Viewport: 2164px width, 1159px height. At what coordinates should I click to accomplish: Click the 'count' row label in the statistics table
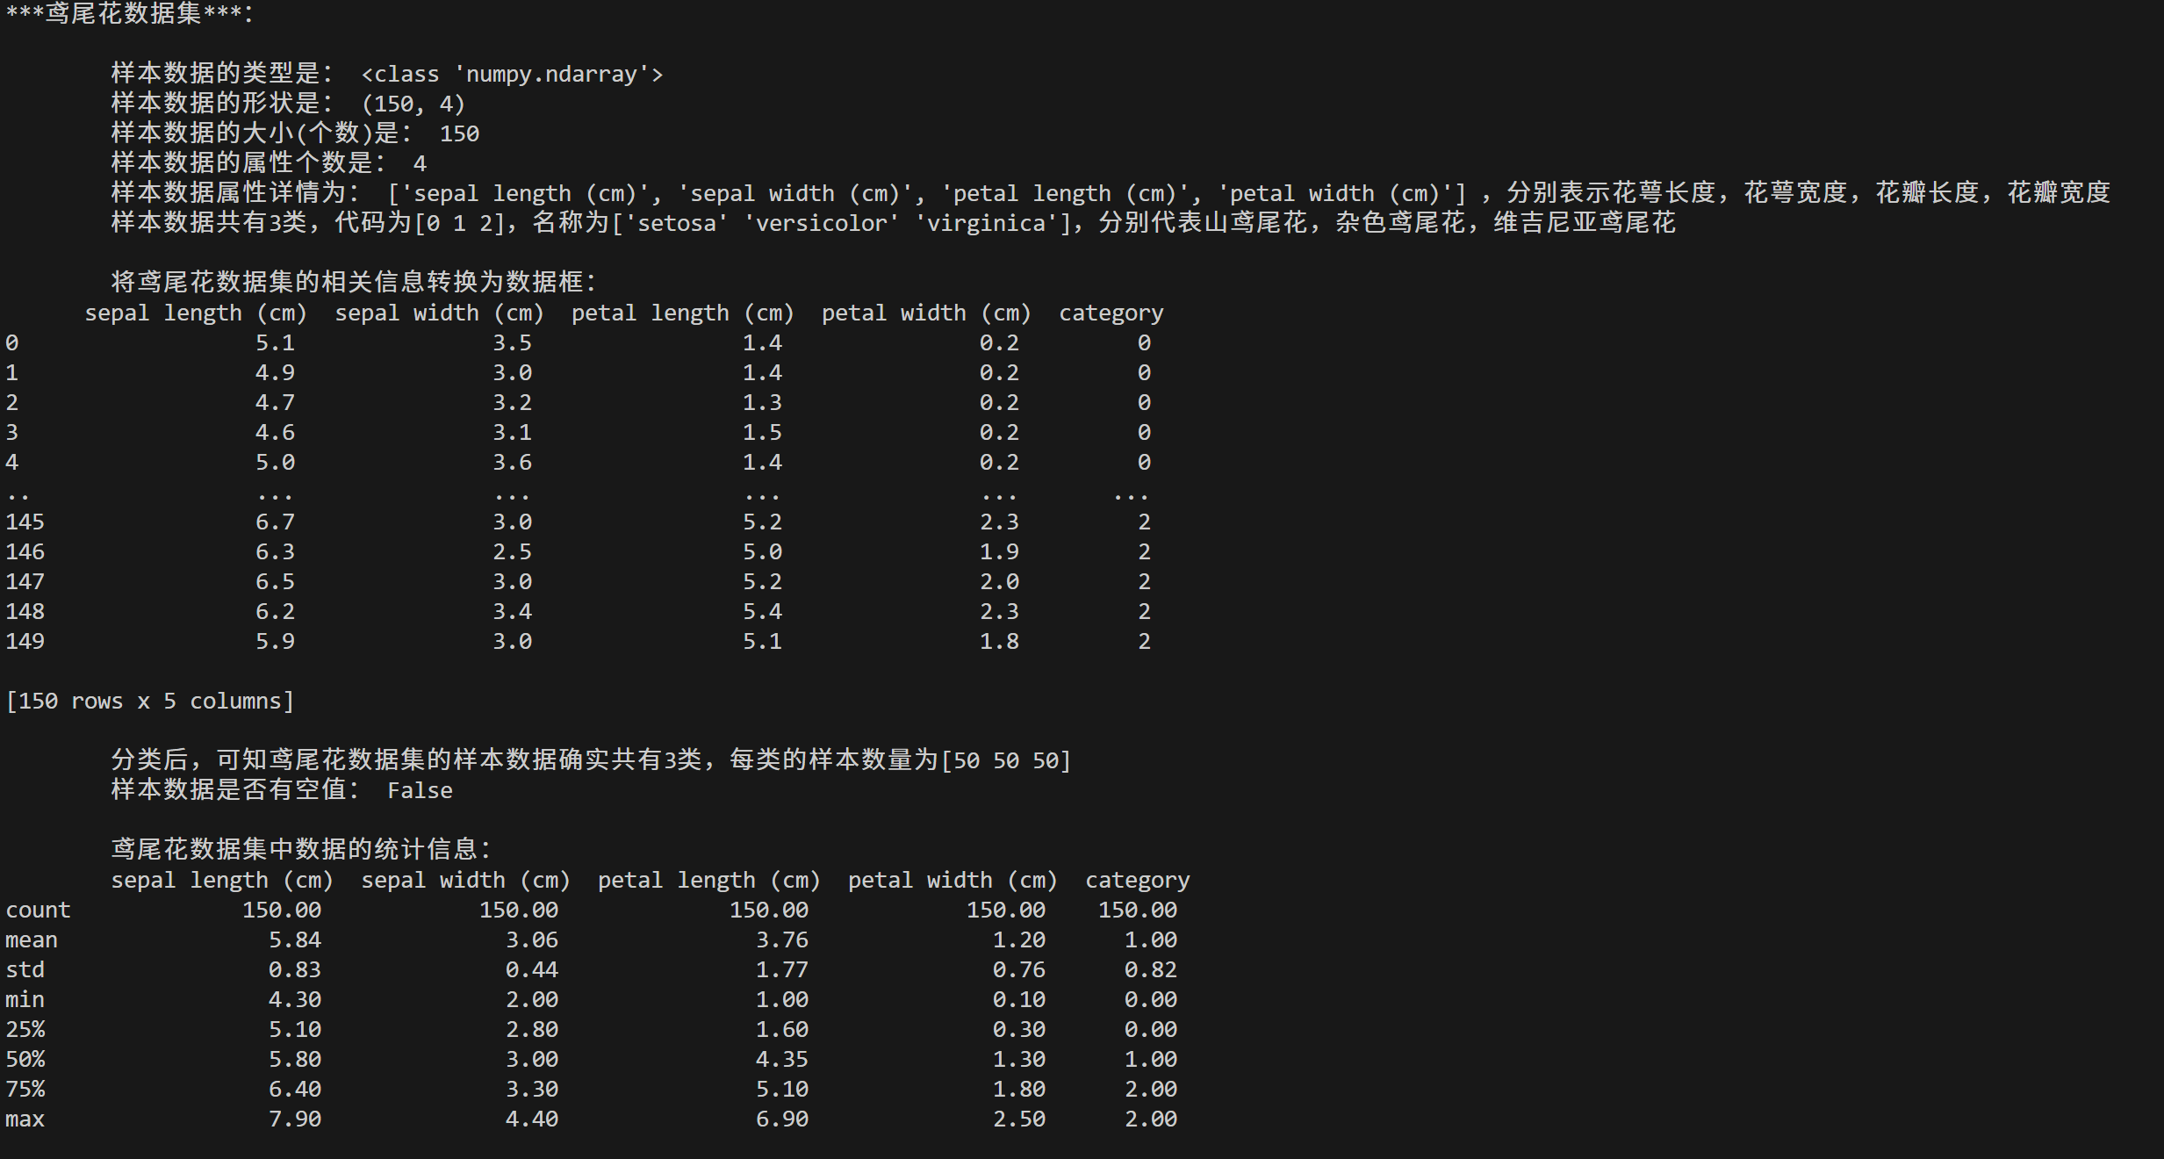[x=38, y=911]
